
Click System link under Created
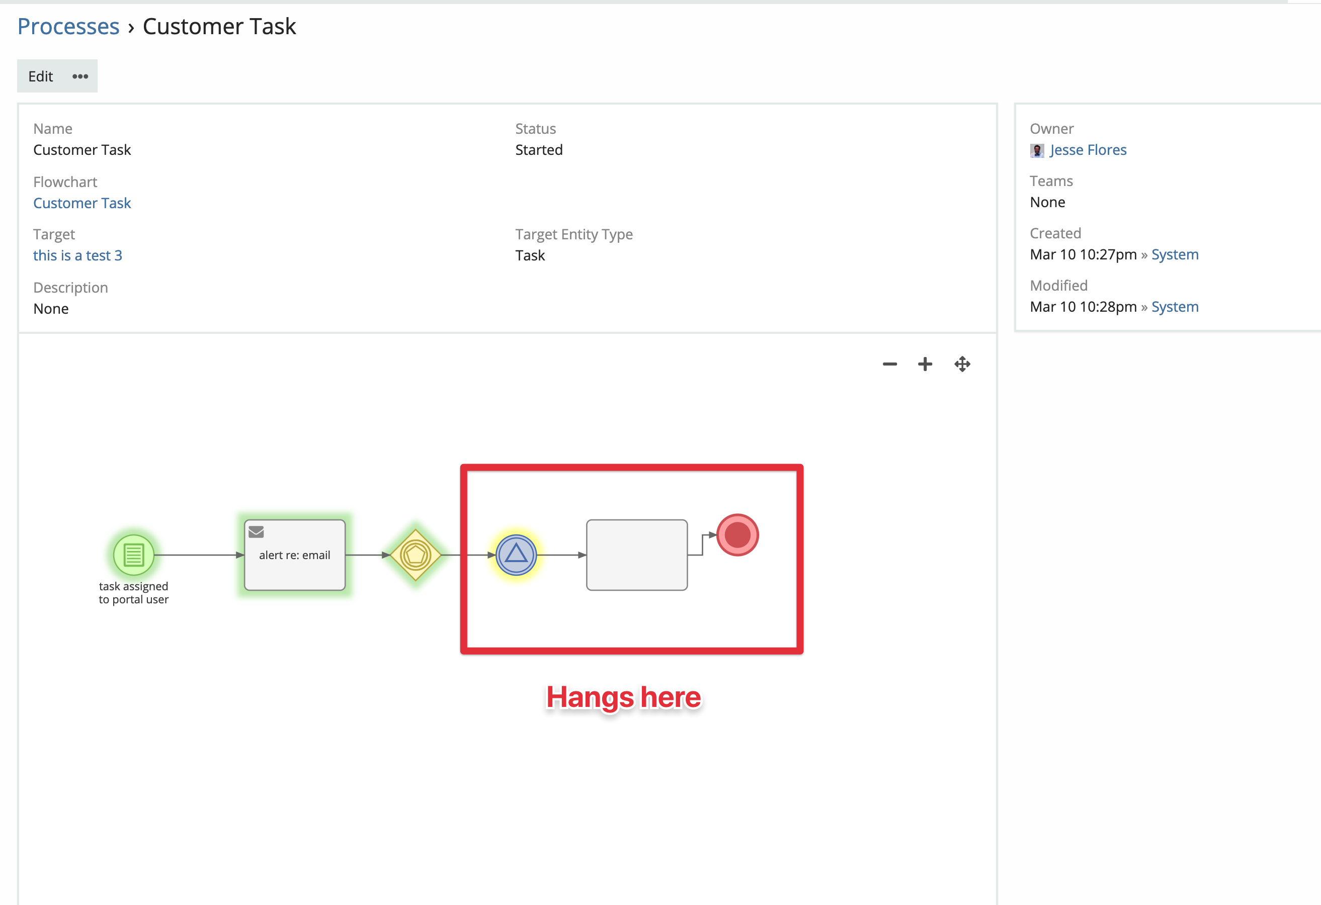coord(1174,254)
